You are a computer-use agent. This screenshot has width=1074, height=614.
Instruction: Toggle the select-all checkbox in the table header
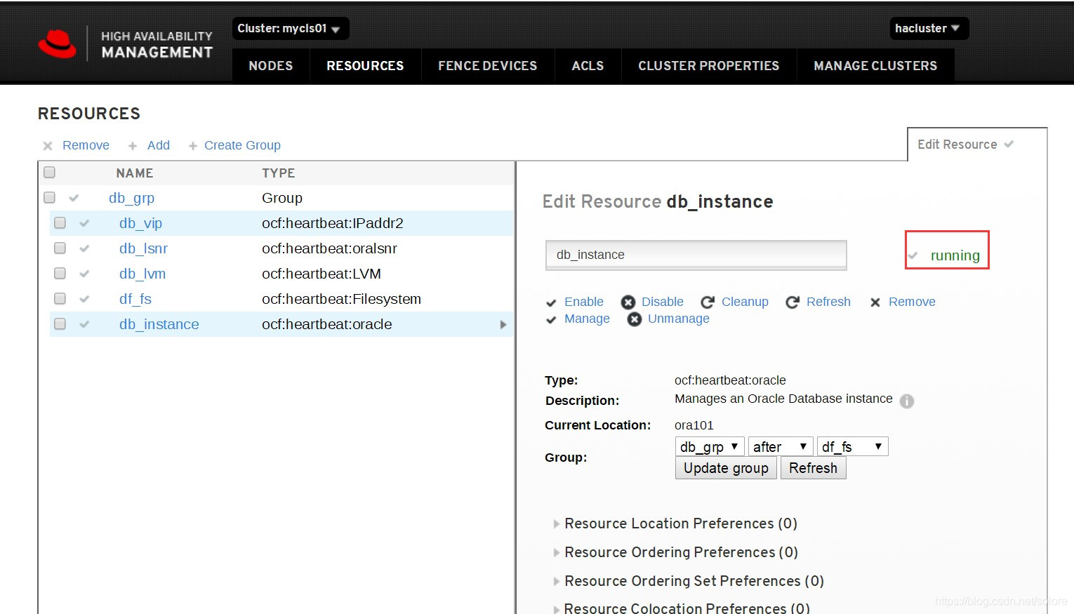[49, 172]
